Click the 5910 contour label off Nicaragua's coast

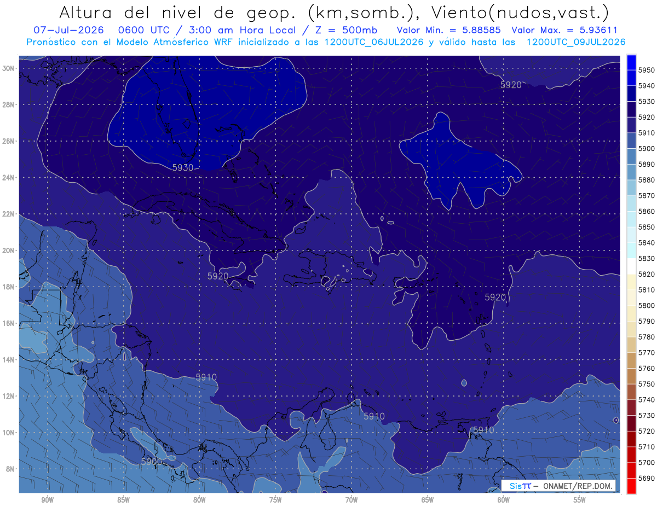pyautogui.click(x=206, y=377)
